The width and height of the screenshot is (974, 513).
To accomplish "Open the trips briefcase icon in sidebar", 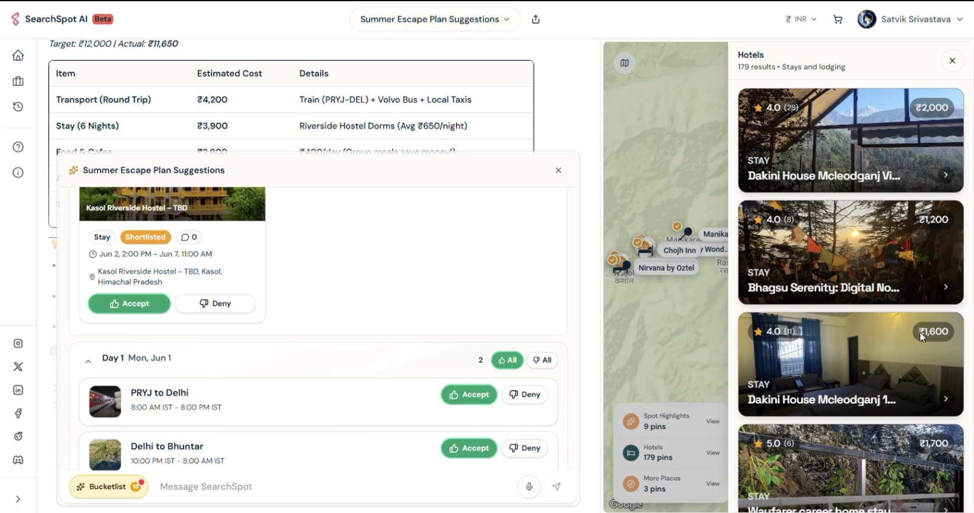I will point(18,81).
